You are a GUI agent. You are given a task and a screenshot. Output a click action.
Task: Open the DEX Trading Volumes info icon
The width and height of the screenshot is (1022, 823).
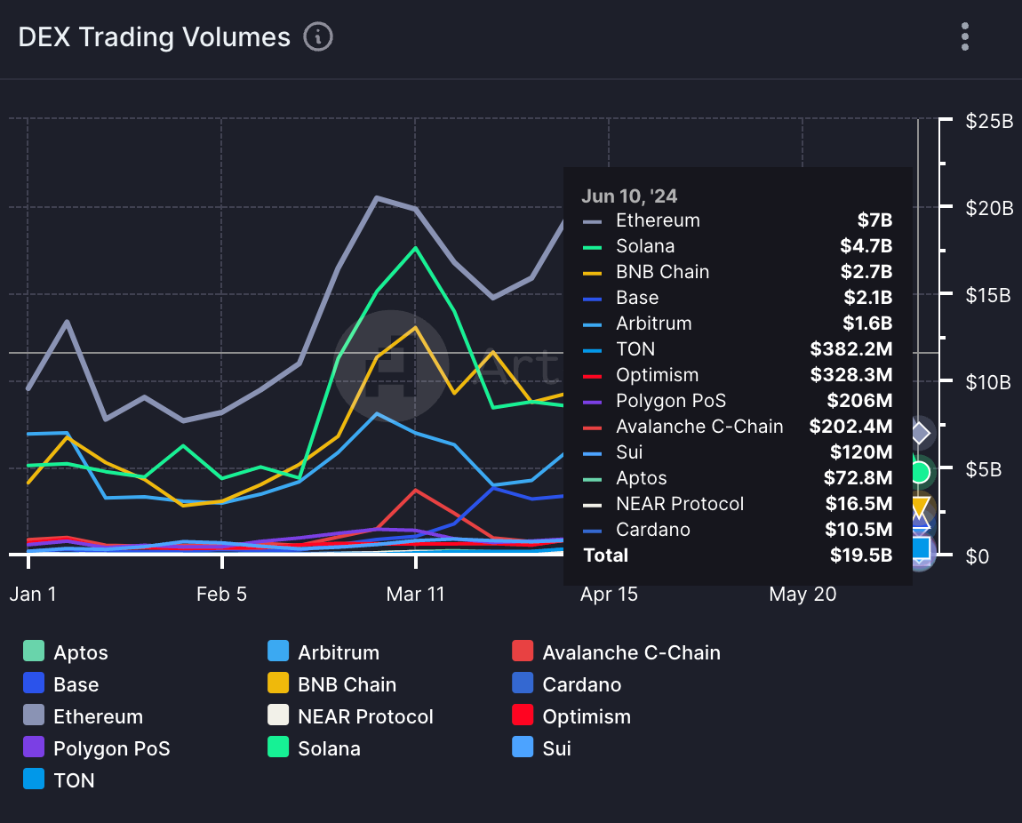point(318,37)
